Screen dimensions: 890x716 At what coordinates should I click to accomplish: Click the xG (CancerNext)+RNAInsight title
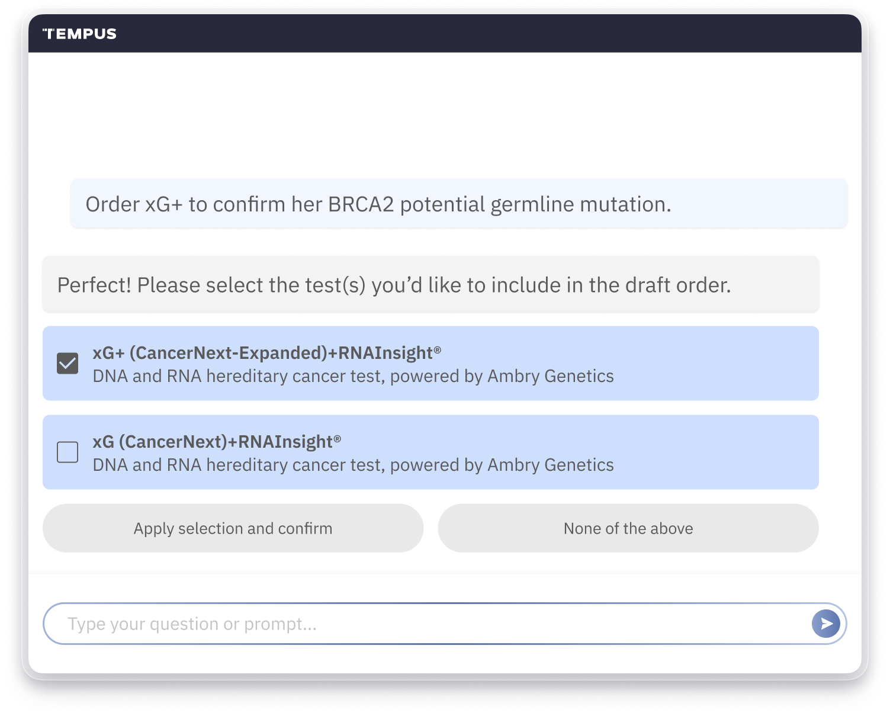click(x=217, y=441)
